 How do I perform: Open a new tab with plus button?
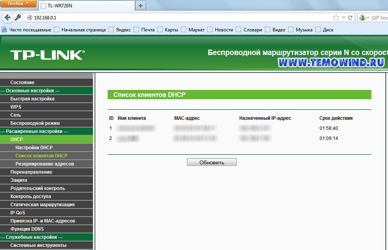(x=141, y=5)
